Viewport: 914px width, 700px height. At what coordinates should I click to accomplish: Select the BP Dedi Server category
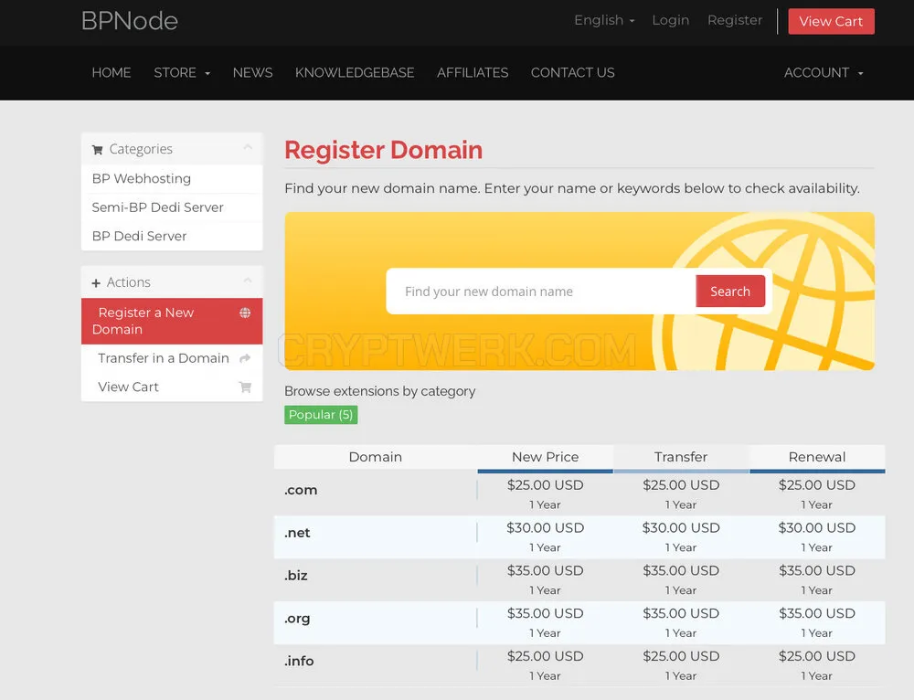tap(172, 236)
